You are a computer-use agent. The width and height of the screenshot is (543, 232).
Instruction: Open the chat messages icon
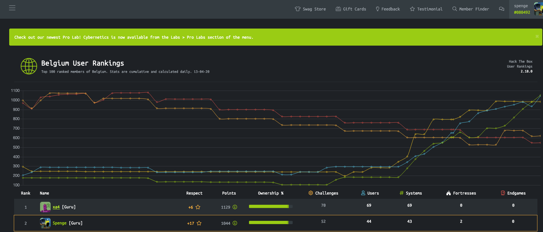point(502,9)
